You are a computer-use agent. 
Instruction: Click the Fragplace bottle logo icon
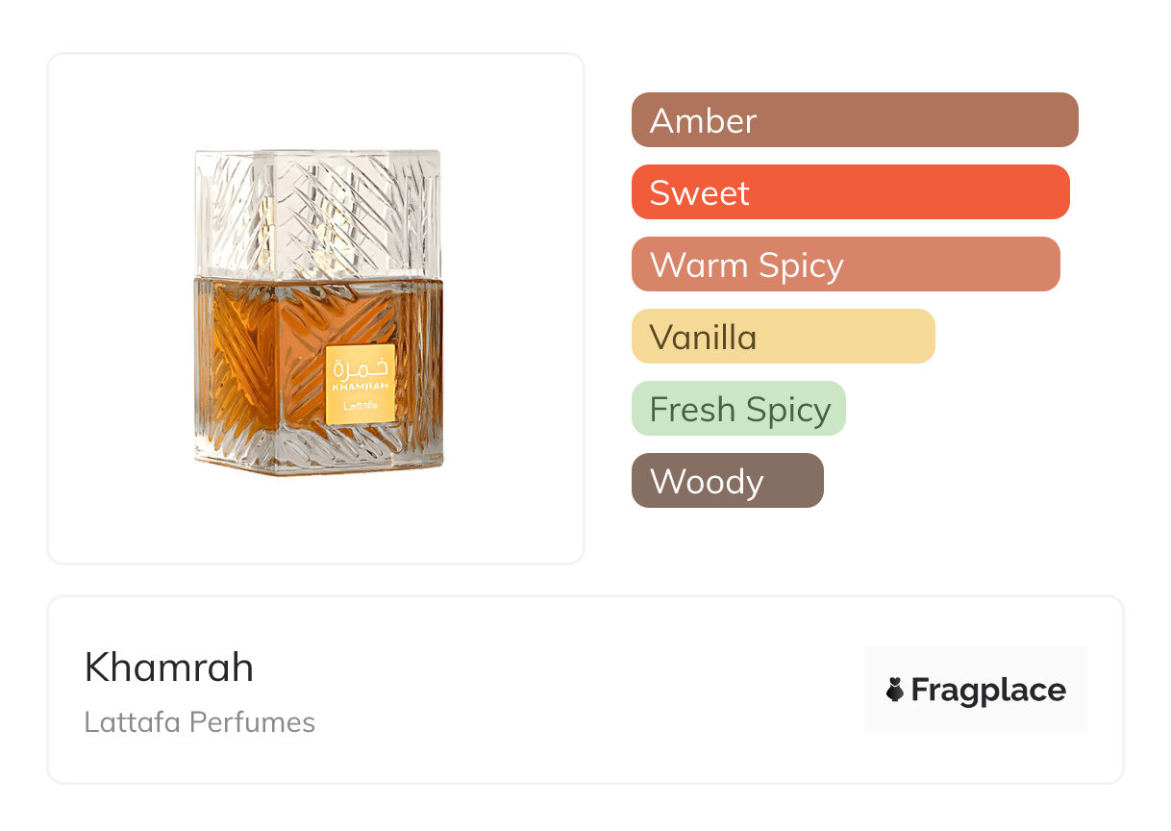click(x=895, y=690)
